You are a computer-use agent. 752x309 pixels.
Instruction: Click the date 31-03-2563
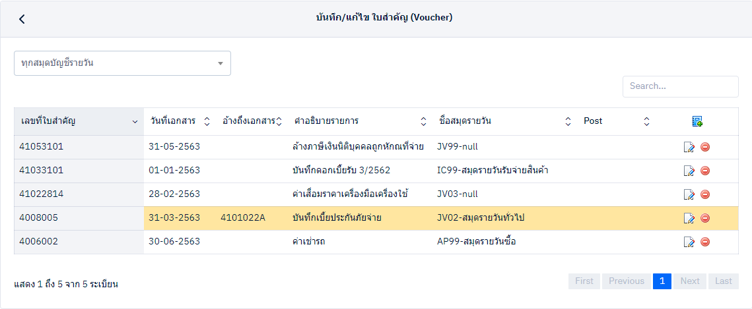[174, 218]
